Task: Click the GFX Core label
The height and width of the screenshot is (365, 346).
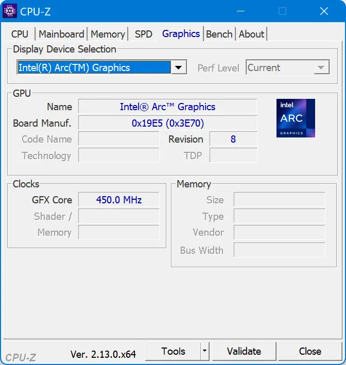Action: (x=52, y=200)
